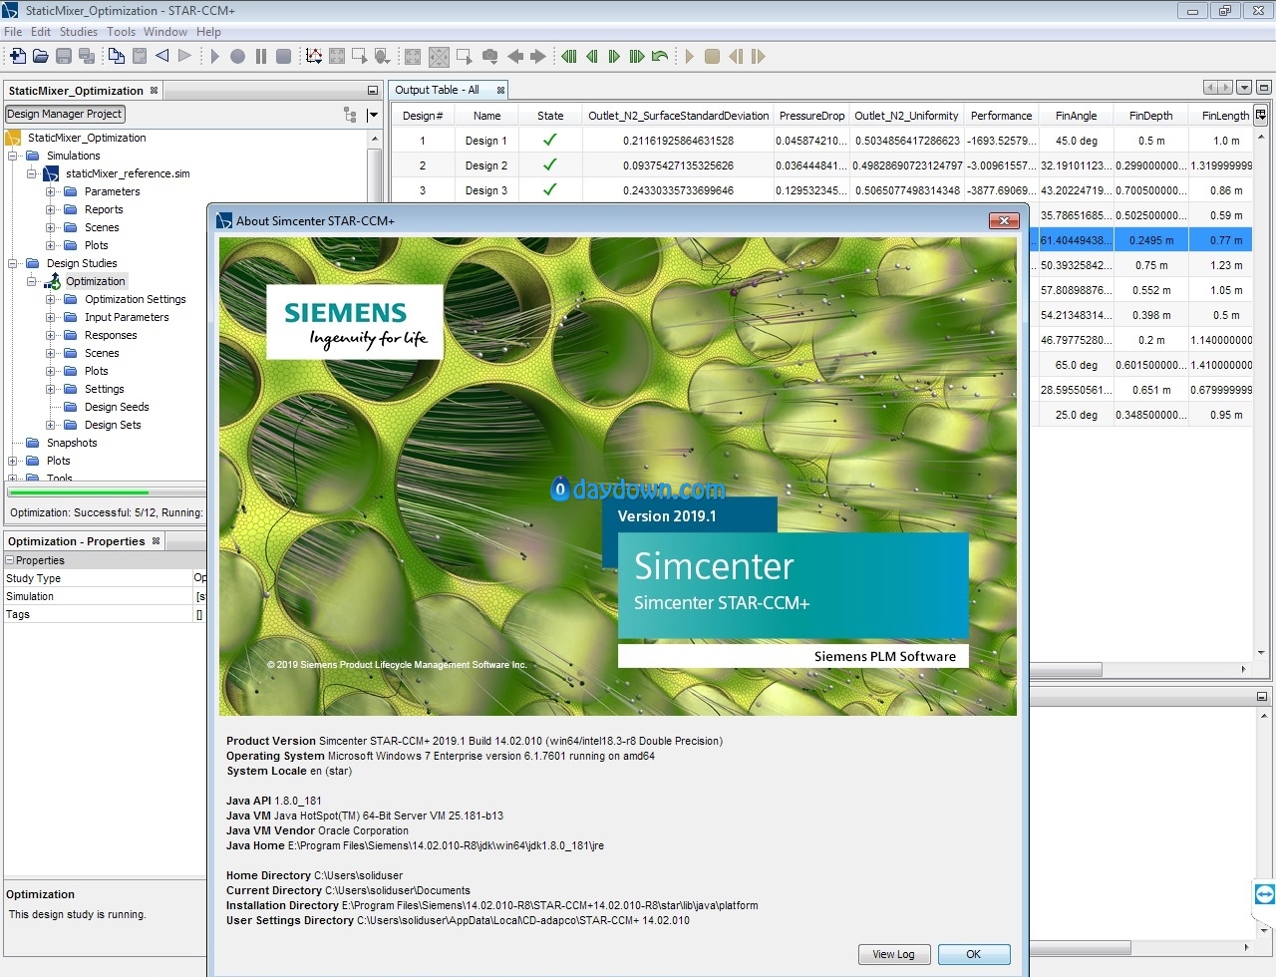1276x977 pixels.
Task: Open the Help menu
Action: (208, 32)
